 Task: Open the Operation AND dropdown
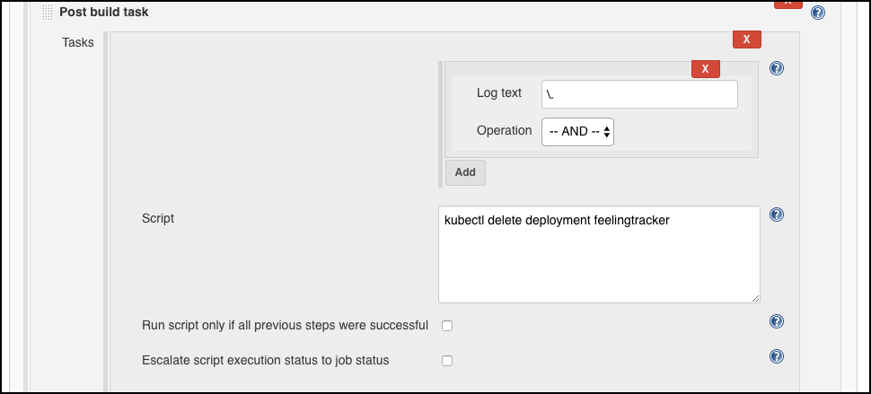coord(577,132)
